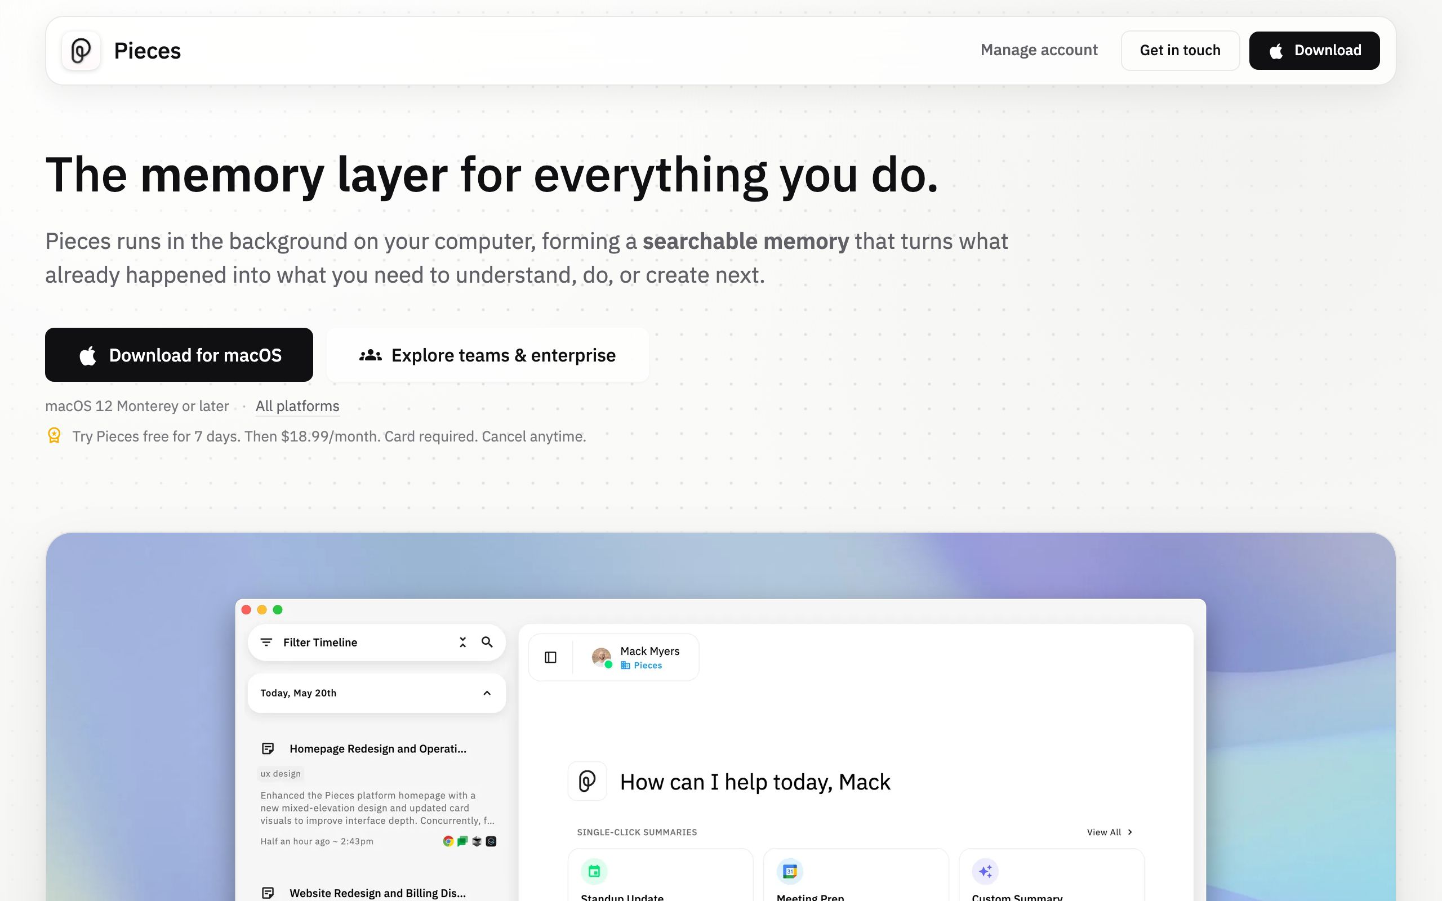Click the Chrome source icon on Homepage entry
1442x901 pixels.
(448, 841)
